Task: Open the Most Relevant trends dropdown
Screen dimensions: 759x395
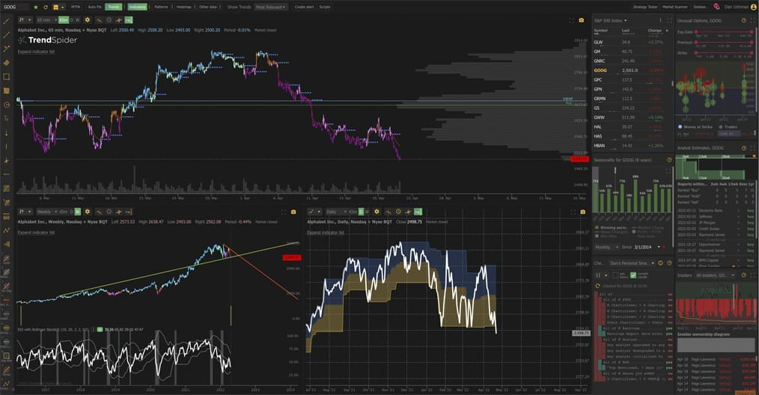Action: 270,7
